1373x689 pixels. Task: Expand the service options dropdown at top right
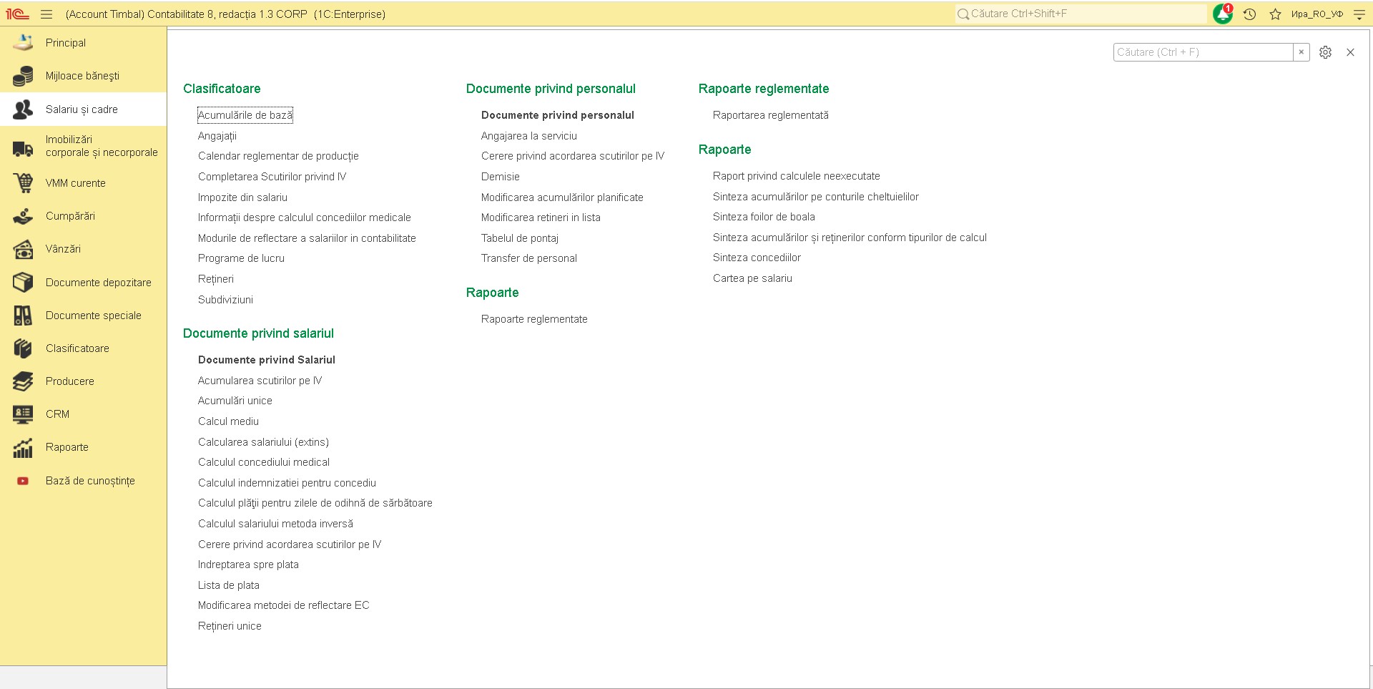pos(1359,14)
